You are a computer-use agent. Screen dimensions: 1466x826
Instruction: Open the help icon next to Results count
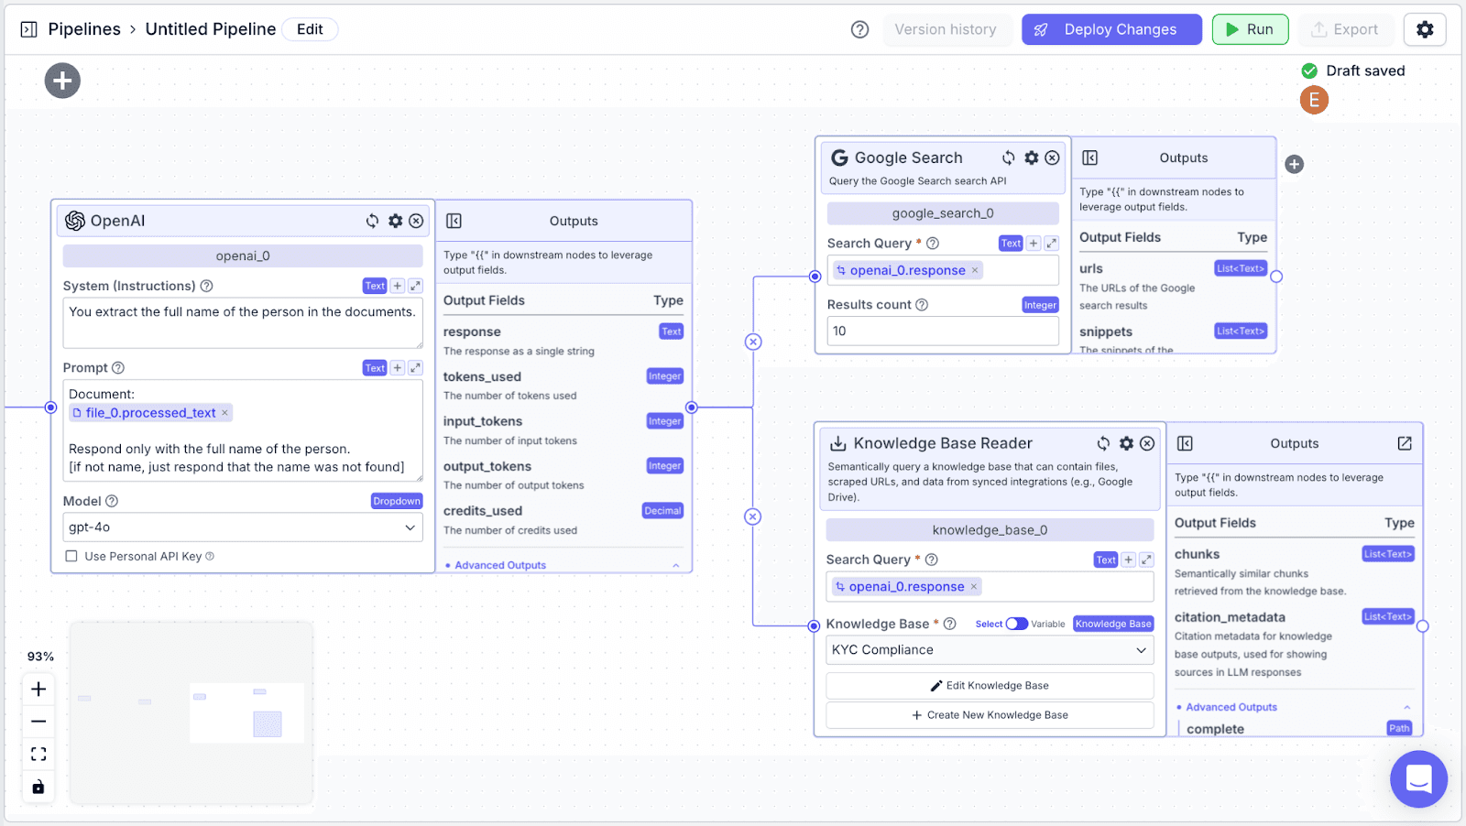[x=922, y=305]
